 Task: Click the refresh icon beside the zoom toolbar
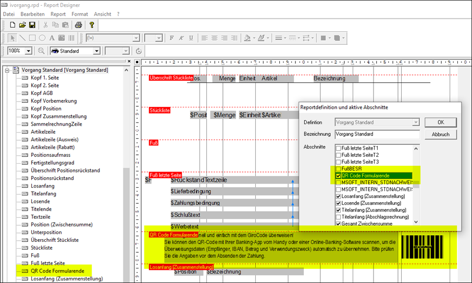pos(139,51)
